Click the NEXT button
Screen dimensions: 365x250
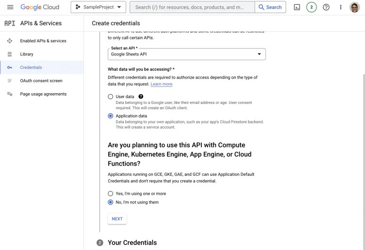click(x=117, y=219)
